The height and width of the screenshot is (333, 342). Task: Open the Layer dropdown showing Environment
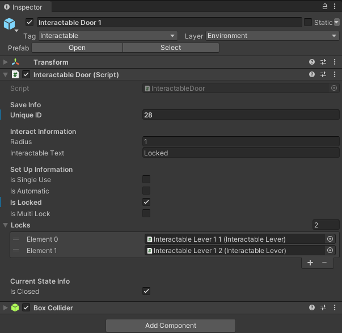272,36
